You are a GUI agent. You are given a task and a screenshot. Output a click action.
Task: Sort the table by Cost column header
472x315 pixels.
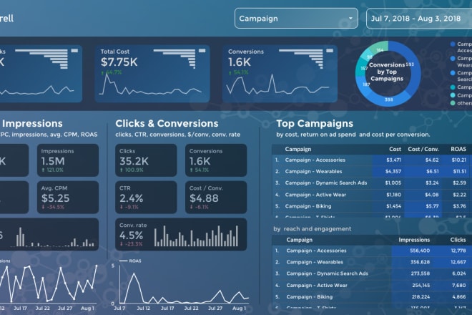coord(395,149)
